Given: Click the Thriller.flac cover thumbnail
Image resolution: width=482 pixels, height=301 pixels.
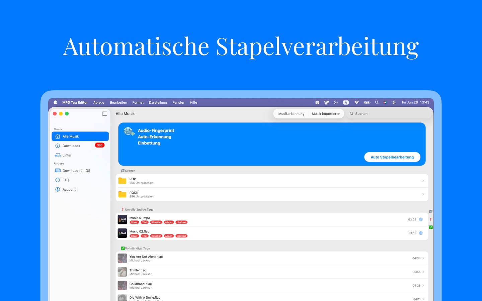Looking at the screenshot, I should click(x=122, y=272).
